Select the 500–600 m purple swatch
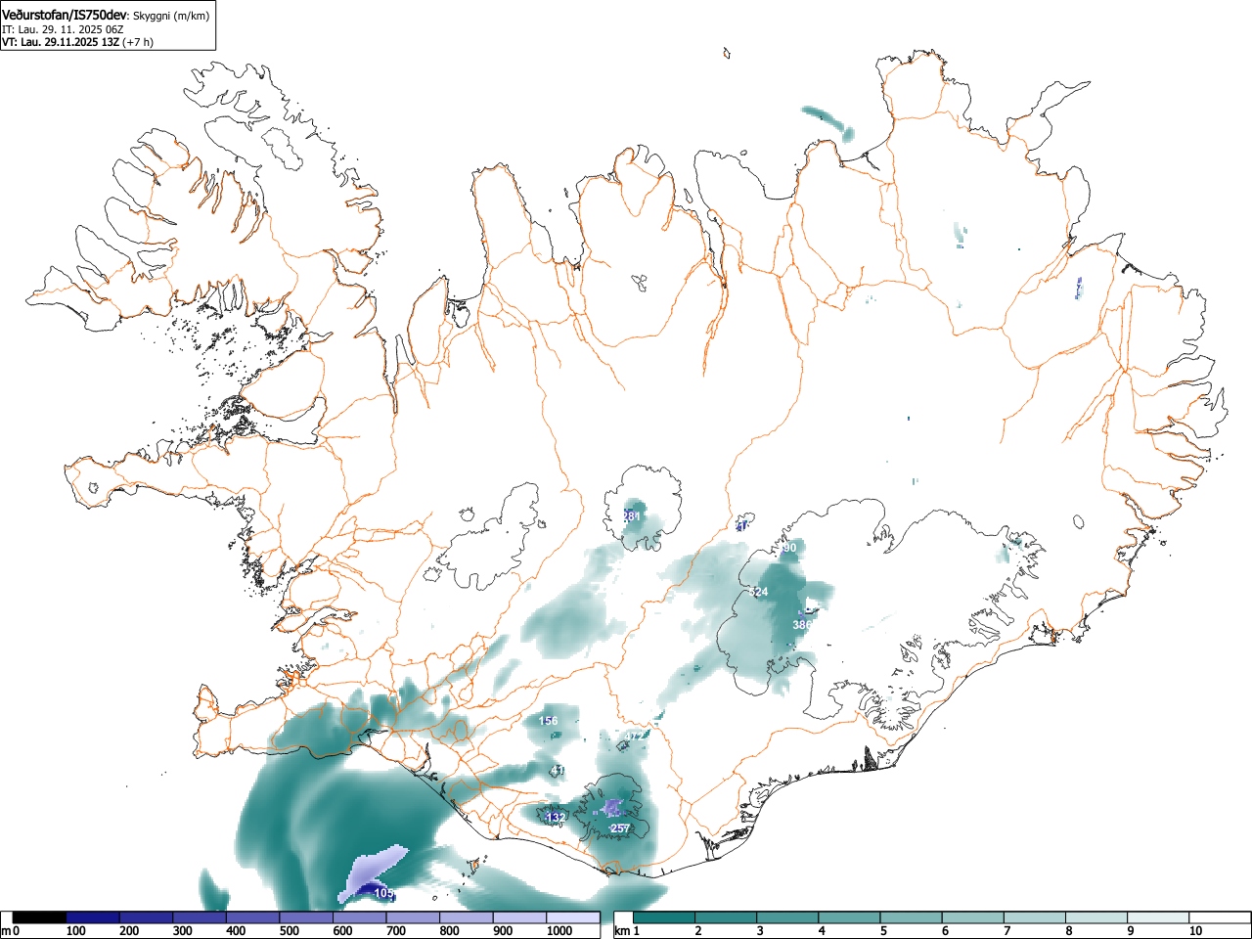1252x939 pixels. pos(306,917)
